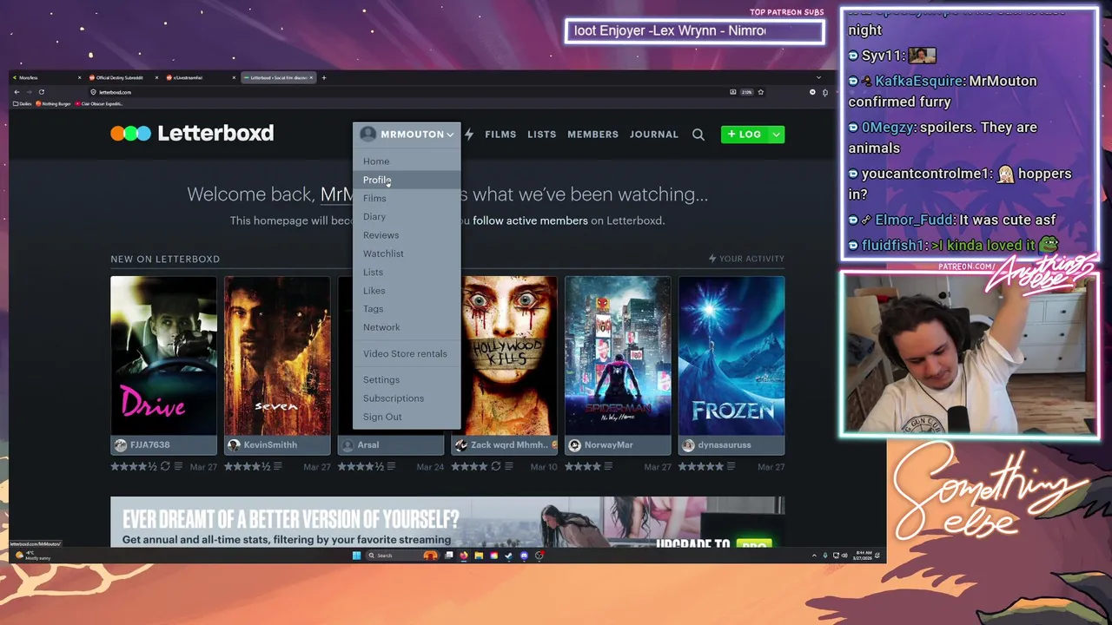Open FILMS in the top navigation

coord(500,135)
